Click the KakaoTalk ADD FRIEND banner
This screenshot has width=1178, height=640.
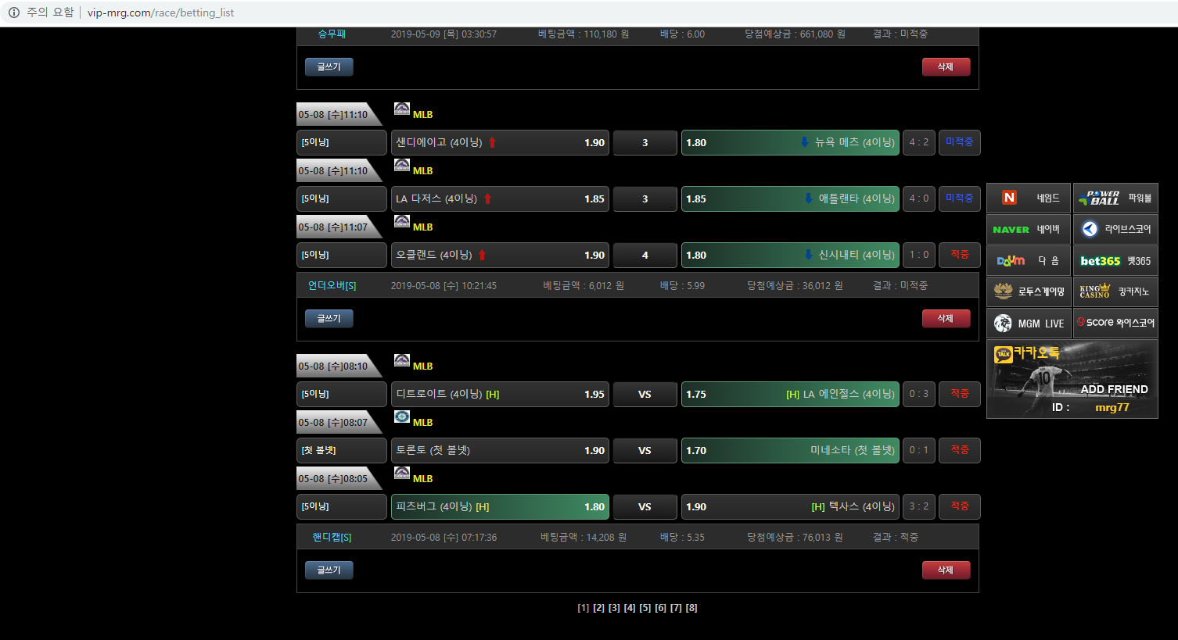[x=1072, y=380]
